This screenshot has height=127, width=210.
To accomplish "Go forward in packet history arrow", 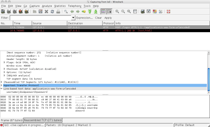I will point(78,12).
